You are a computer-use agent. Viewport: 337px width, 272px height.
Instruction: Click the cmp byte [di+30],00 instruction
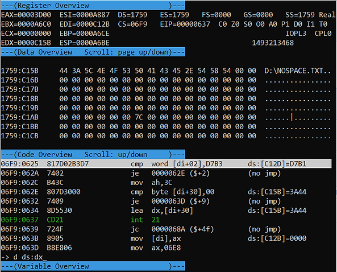click(172, 192)
